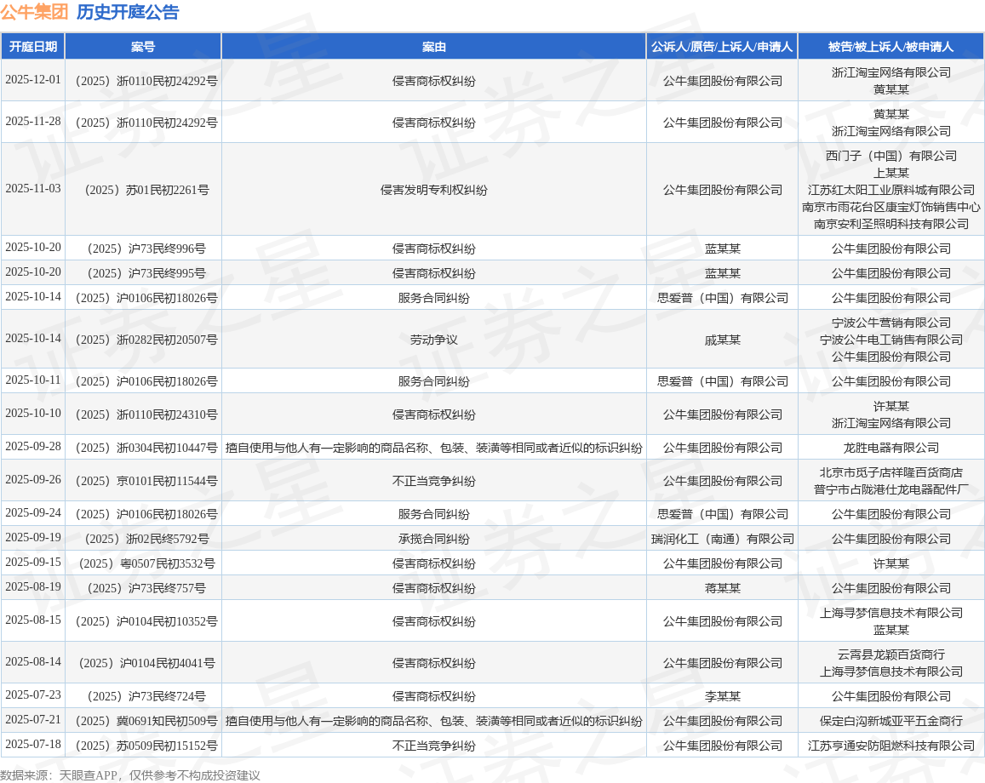Click the 案号 column header
This screenshot has height=783, width=985.
[x=142, y=47]
